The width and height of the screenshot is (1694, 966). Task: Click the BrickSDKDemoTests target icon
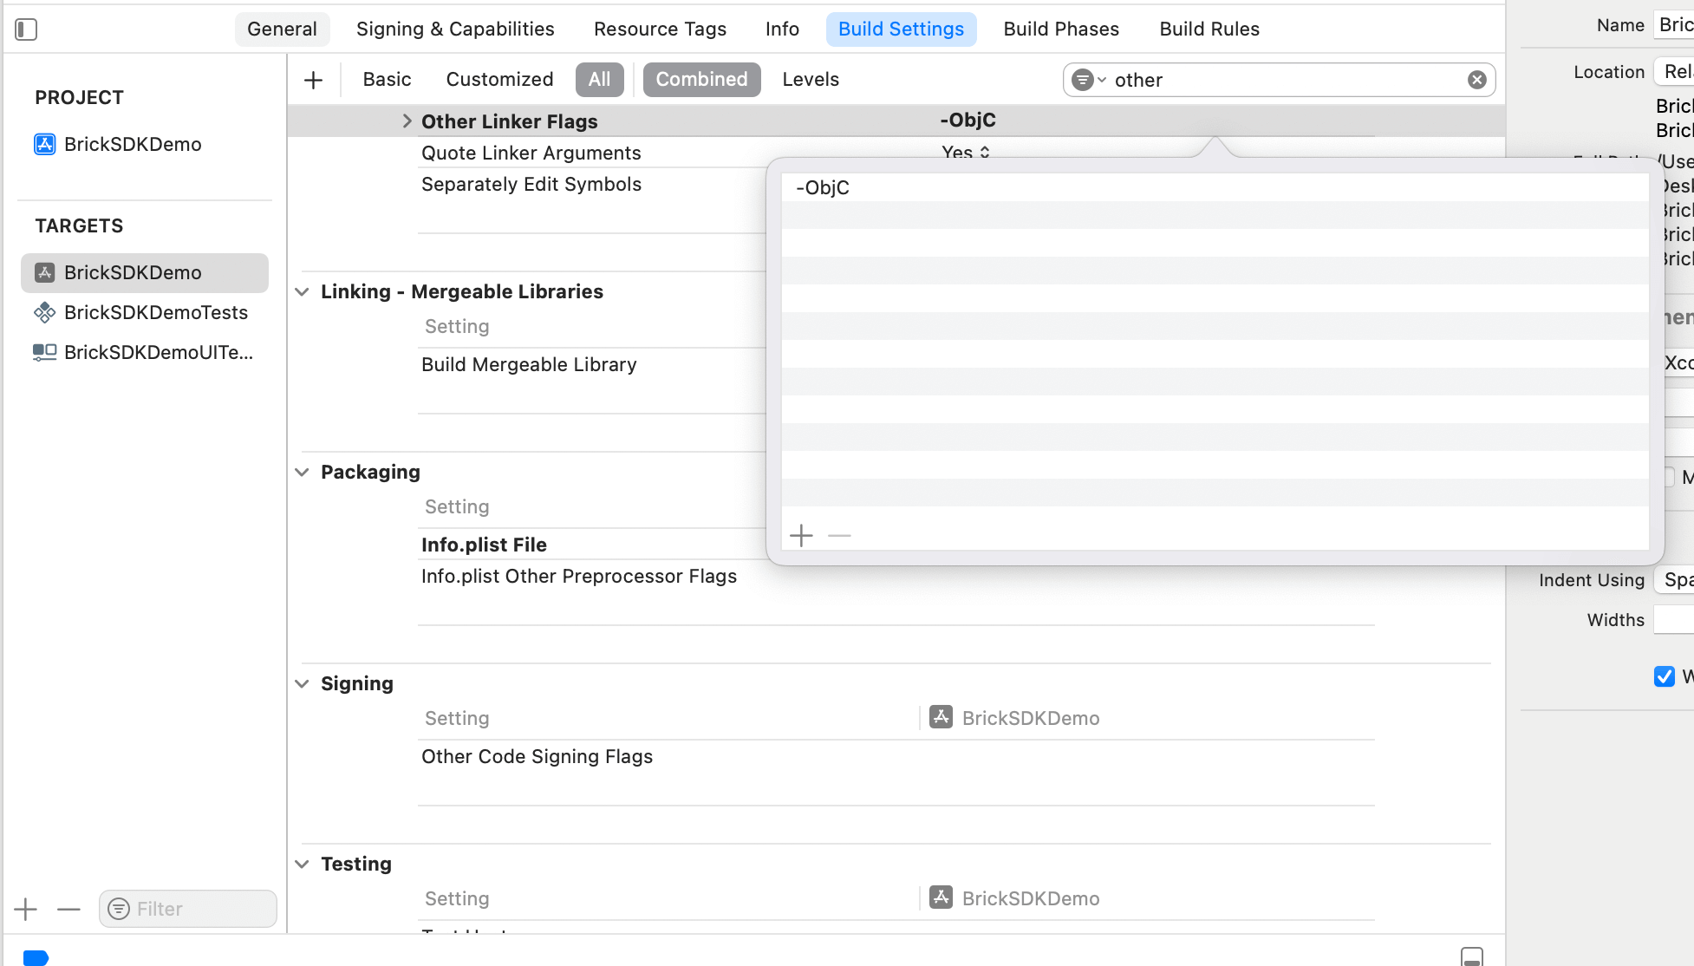click(x=44, y=312)
